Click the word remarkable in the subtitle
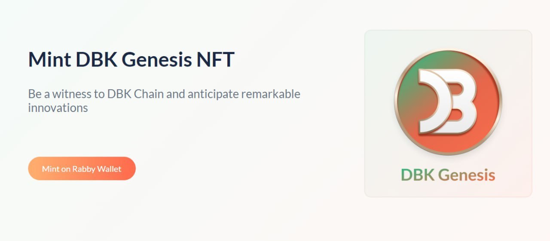 tap(271, 94)
